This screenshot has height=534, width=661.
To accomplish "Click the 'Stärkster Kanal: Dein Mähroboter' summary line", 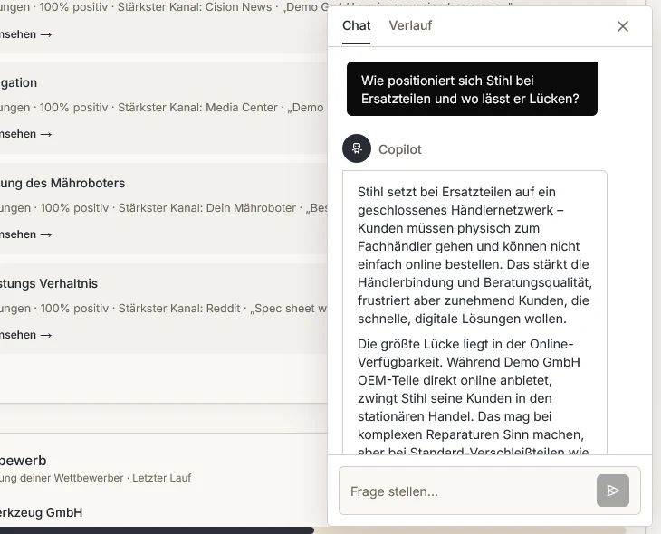I will 164,208.
